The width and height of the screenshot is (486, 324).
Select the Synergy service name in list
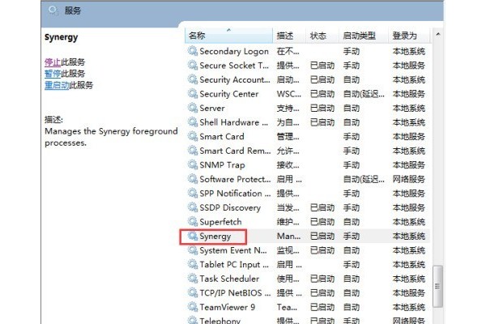point(215,237)
